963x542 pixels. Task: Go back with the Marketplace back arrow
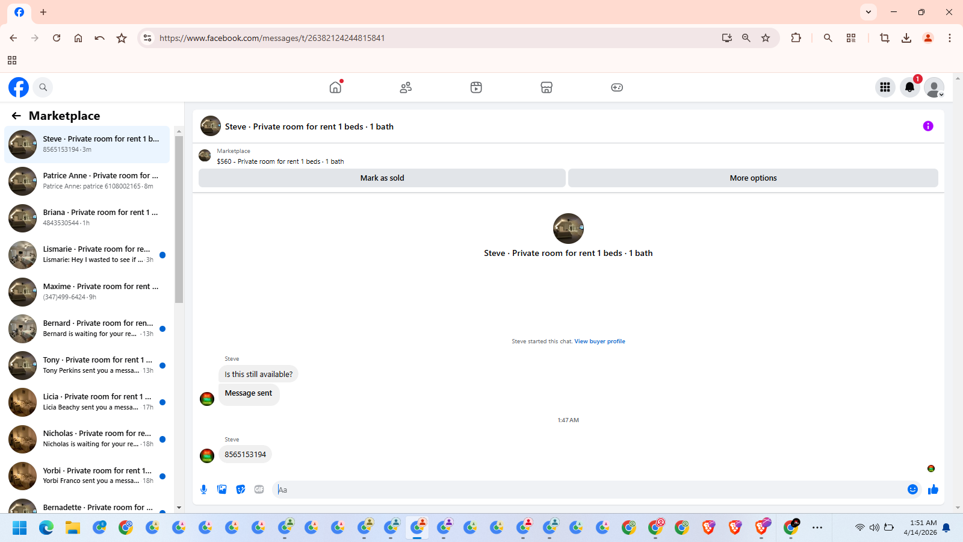(x=16, y=116)
